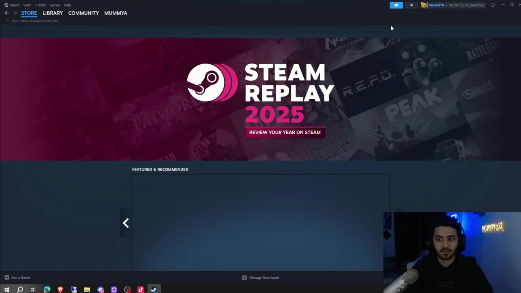The height and width of the screenshot is (293, 521).
Task: Open the purple circle app on taskbar
Action: (x=114, y=290)
